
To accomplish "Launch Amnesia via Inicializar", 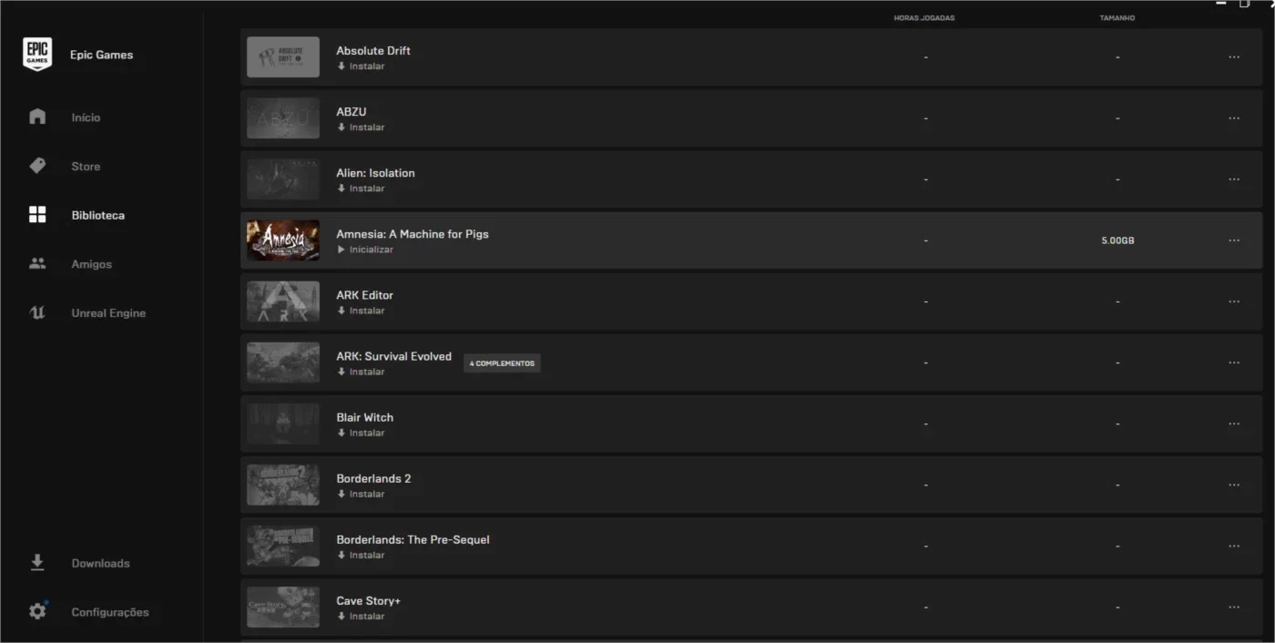I will point(365,250).
